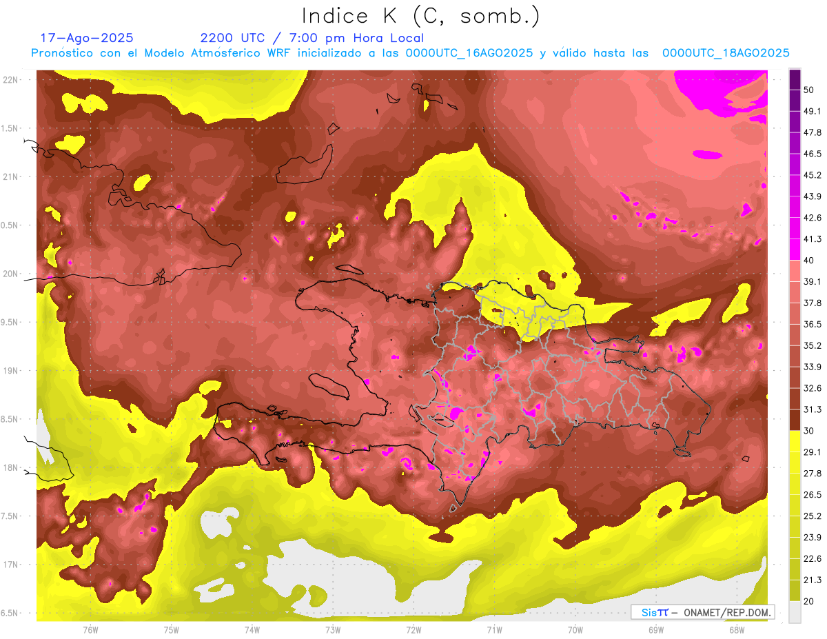Click the '21N' latitude label
Viewport: 827px width, 639px height.
12,176
